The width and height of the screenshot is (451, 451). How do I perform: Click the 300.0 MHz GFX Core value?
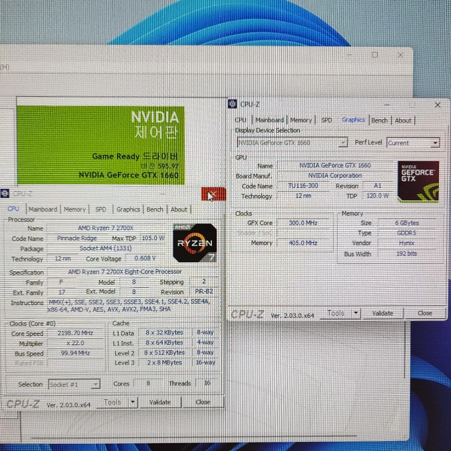303,223
